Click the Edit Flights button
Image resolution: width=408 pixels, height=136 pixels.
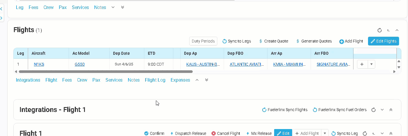tap(383, 41)
